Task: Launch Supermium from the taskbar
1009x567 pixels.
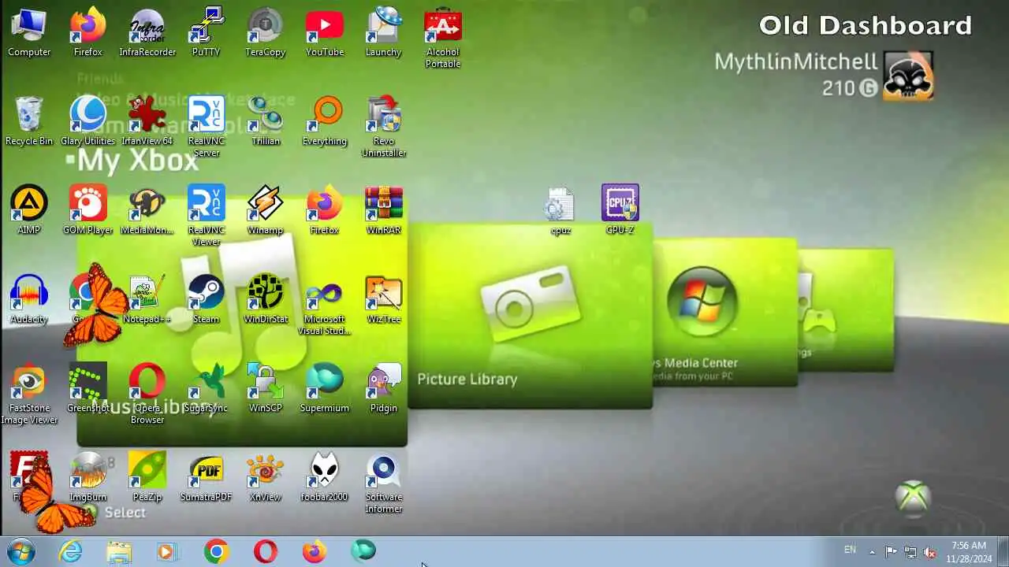Action: click(x=363, y=552)
